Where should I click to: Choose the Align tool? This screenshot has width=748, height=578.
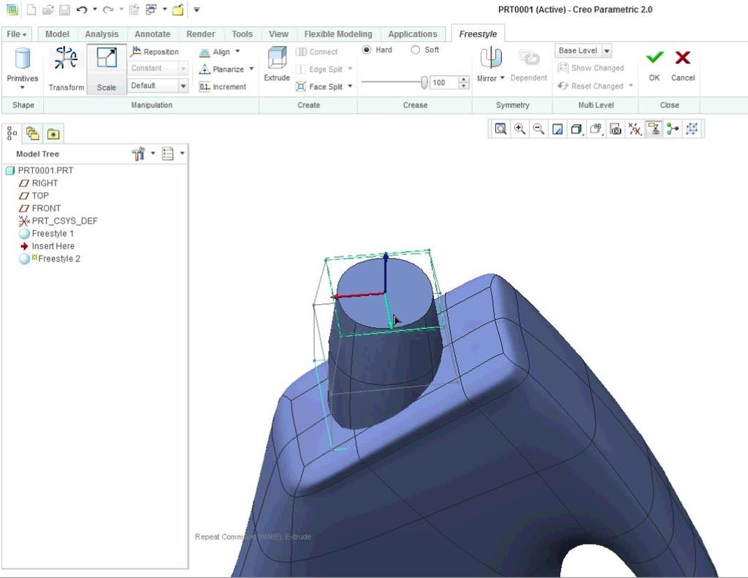215,52
